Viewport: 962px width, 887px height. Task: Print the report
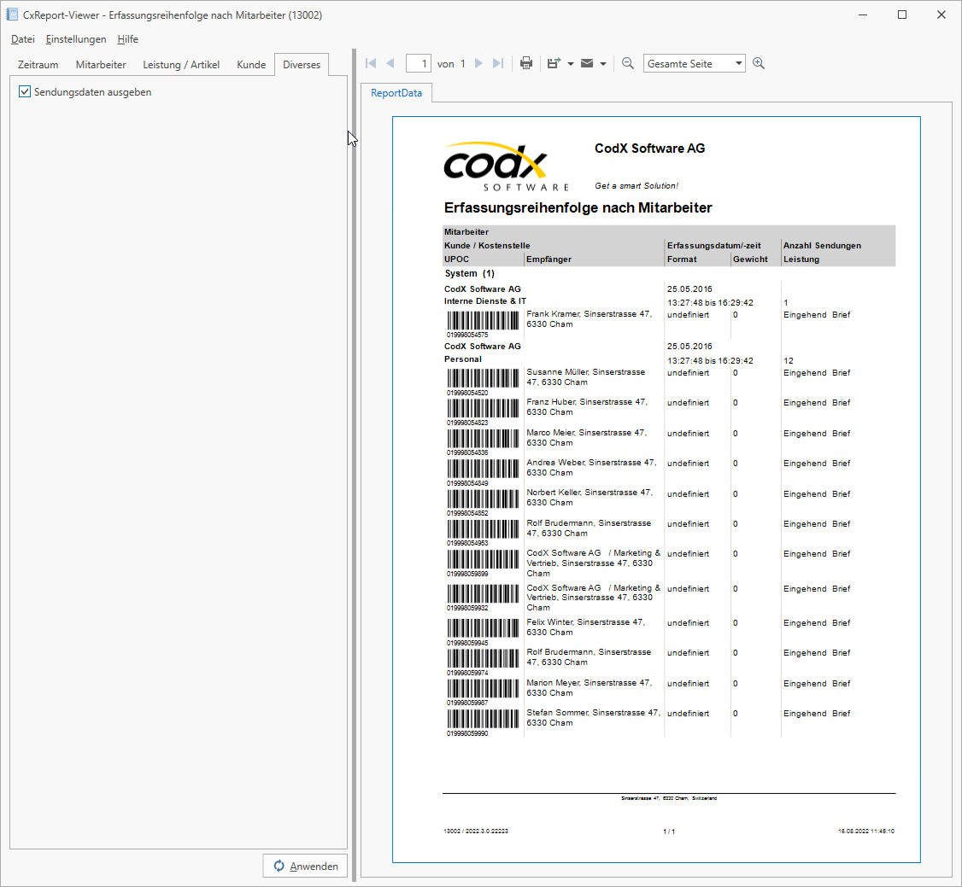tap(525, 62)
